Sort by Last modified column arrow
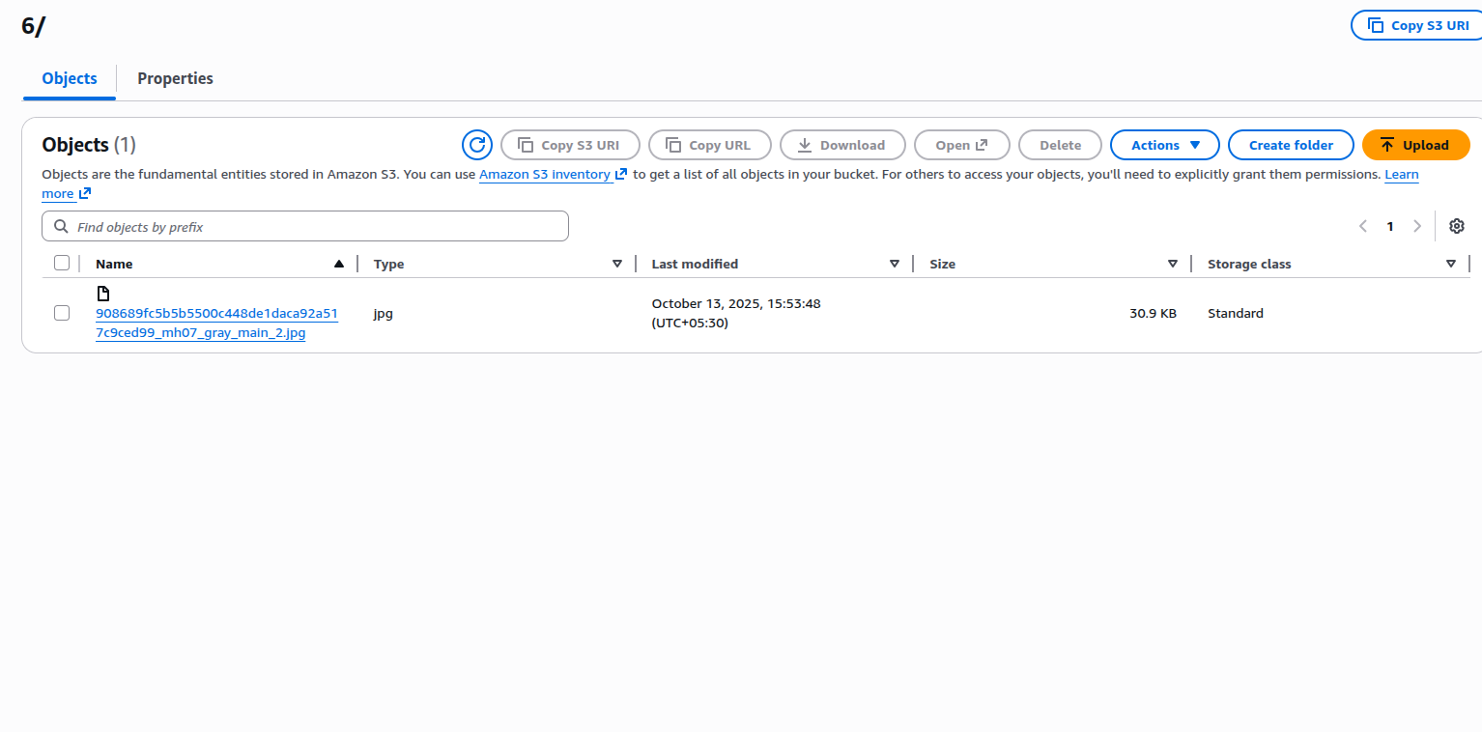 coord(895,264)
